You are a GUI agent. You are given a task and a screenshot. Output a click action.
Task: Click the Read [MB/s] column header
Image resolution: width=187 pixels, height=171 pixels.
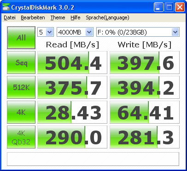[72, 45]
